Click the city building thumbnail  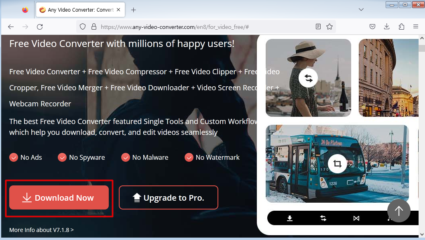(x=388, y=78)
